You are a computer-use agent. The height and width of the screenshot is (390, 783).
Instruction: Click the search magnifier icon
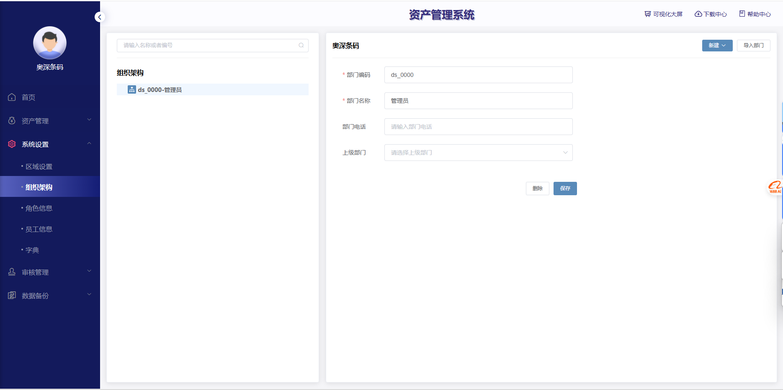pyautogui.click(x=301, y=46)
